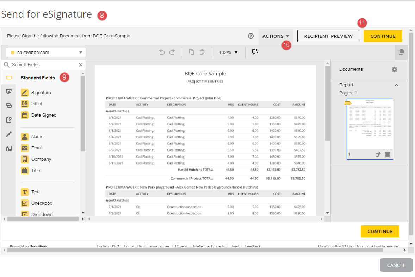Click the paste clipboard icon
This screenshot has height=277, width=415.
coord(202,52)
